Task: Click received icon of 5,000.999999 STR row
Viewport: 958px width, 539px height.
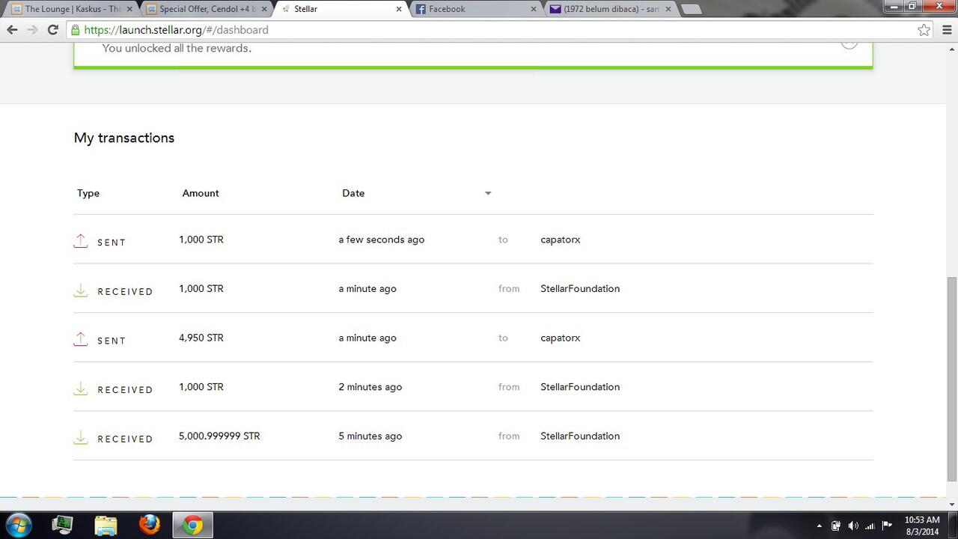Action: [x=81, y=436]
